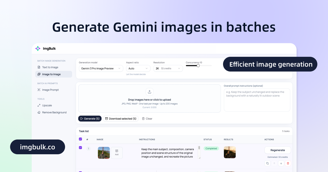
Task: Open the Generation model dropdown
Action: (x=101, y=69)
